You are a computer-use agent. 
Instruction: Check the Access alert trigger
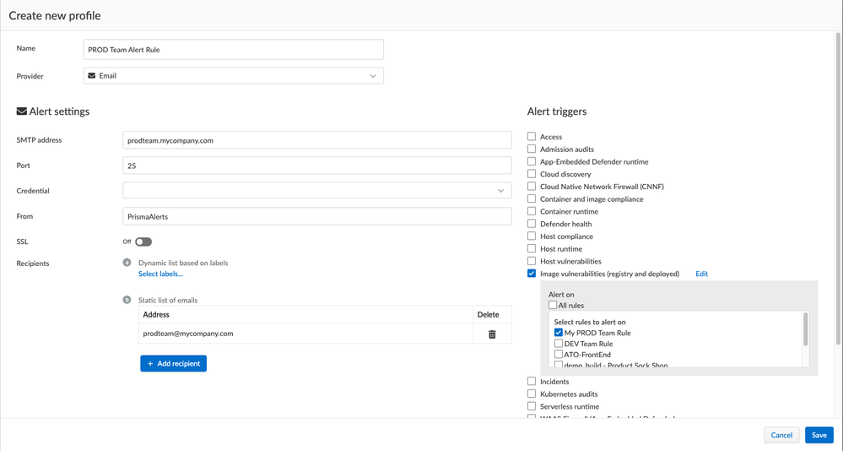point(532,136)
